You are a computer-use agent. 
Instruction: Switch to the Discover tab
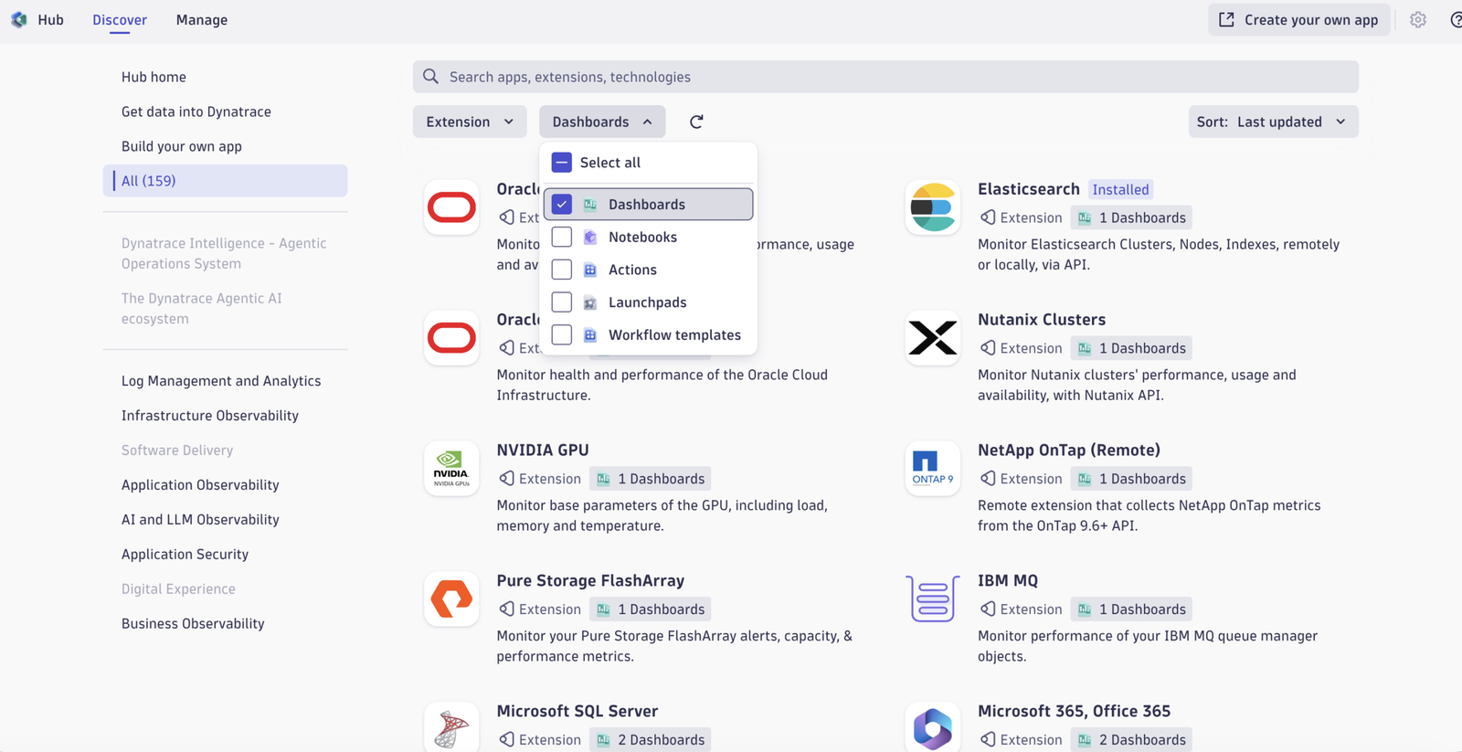coord(120,20)
